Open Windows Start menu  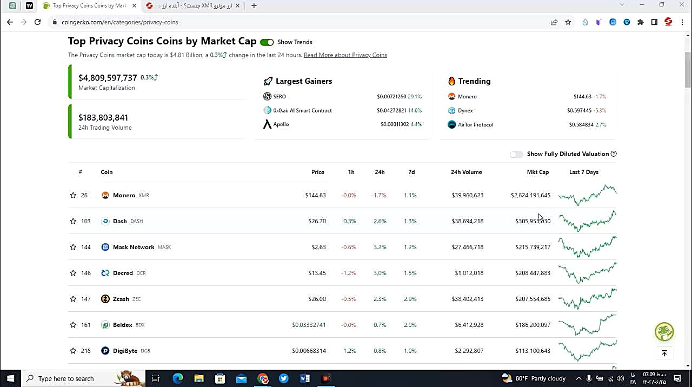pos(10,378)
